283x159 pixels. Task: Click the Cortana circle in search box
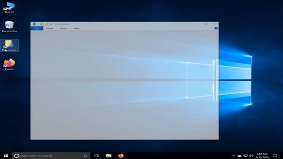pos(17,156)
